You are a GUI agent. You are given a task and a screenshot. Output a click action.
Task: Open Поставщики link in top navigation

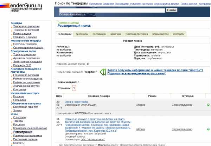(x=122, y=4)
